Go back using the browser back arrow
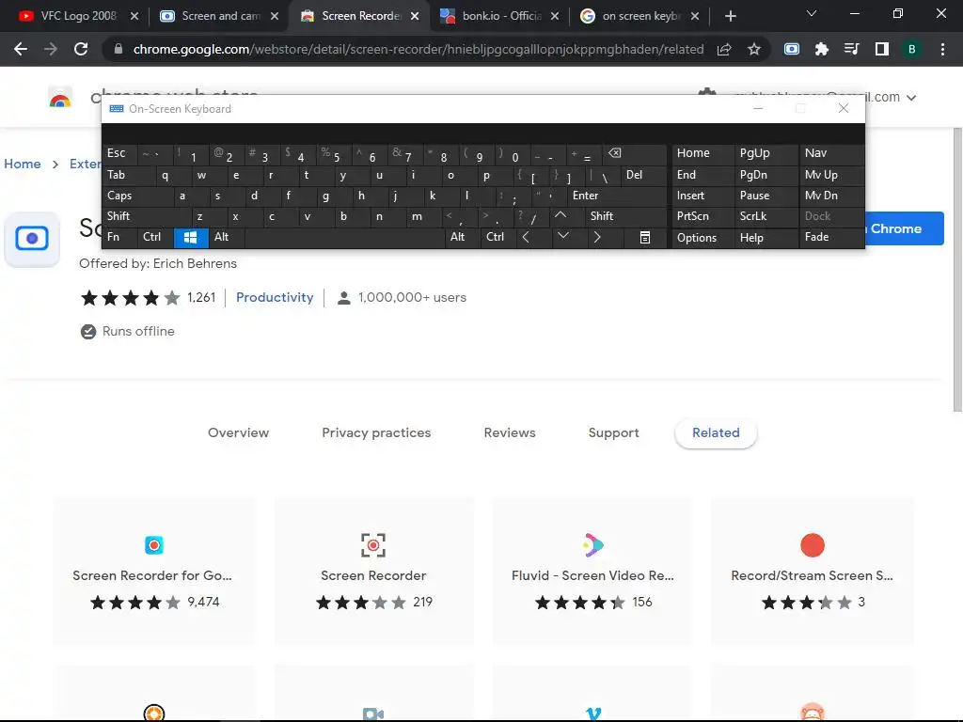 tap(21, 49)
